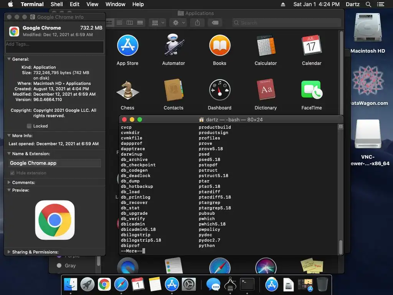Image resolution: width=393 pixels, height=295 pixels.
Task: Click the eject icon in the menu bar
Action: 283,4
